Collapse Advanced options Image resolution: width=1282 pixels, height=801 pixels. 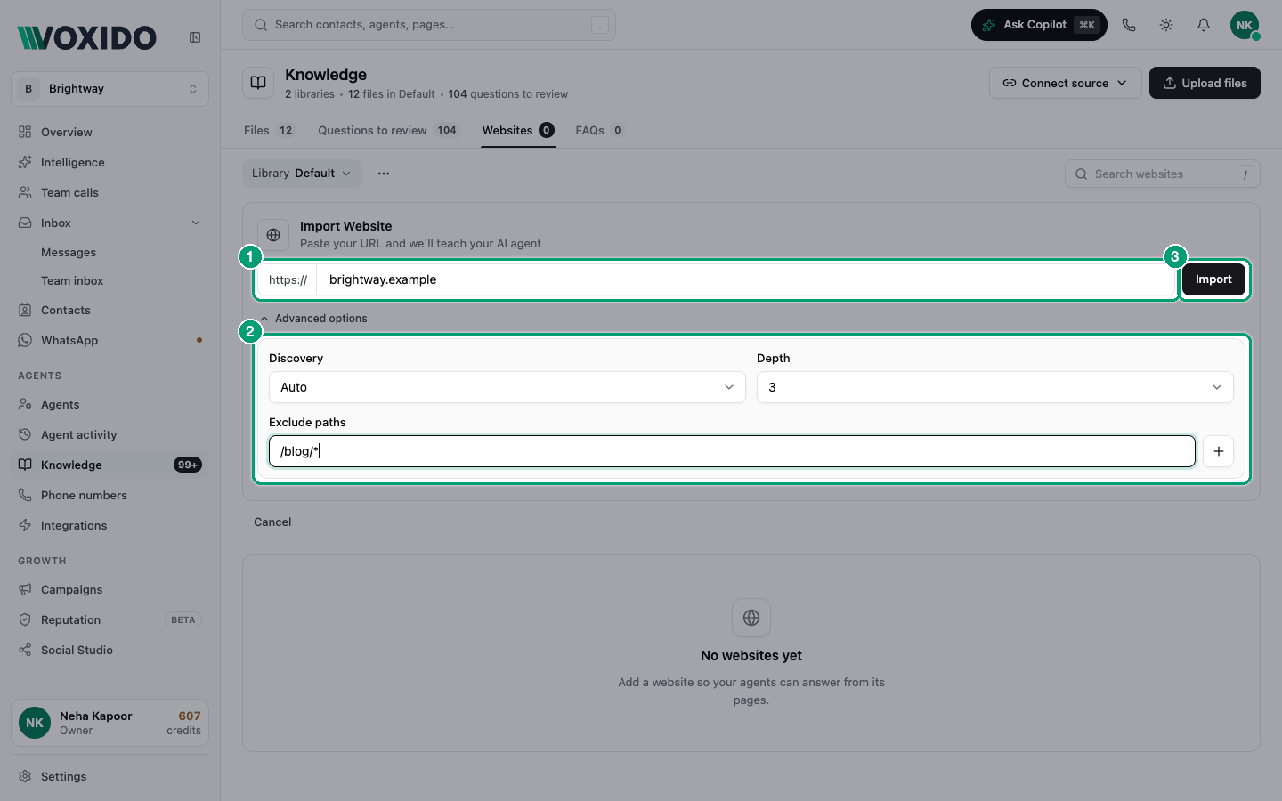(x=313, y=319)
